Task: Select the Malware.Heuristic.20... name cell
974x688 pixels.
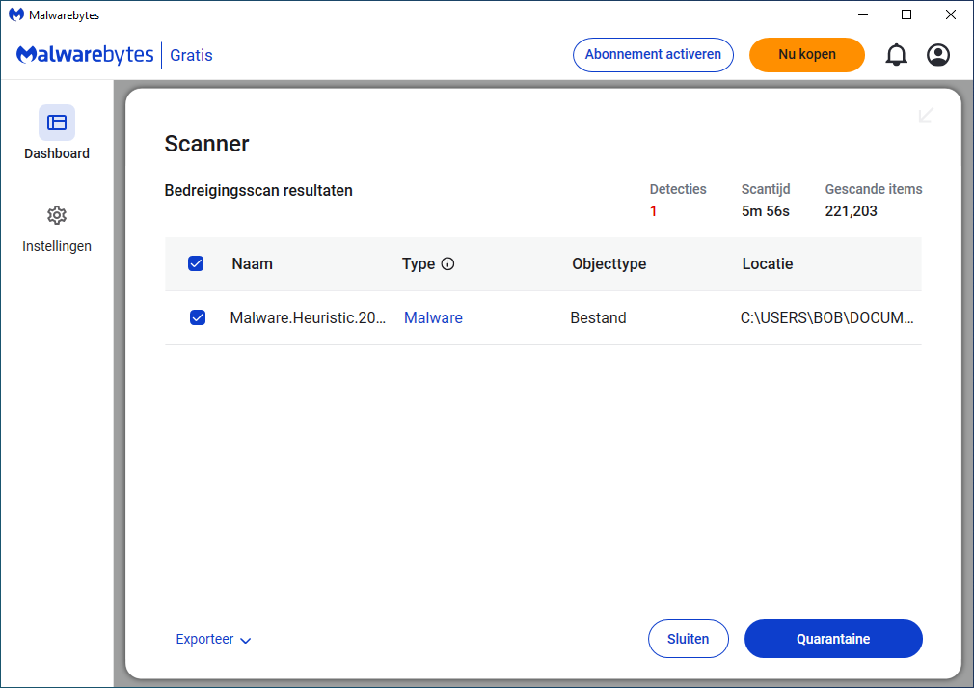Action: (308, 317)
